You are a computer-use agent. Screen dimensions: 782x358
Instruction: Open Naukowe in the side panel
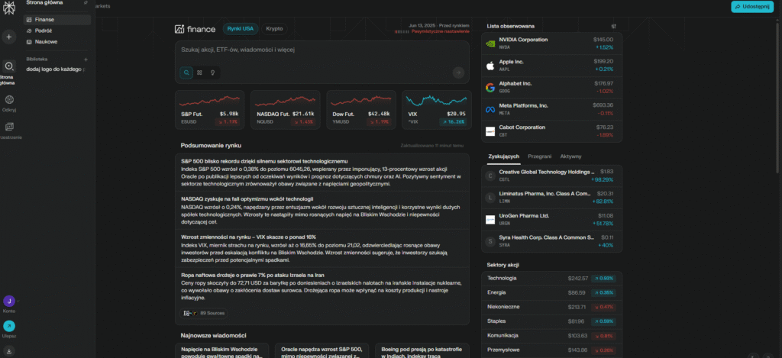point(57,41)
